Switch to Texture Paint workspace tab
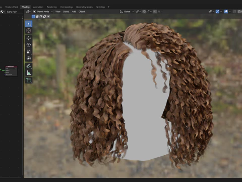 [x=12, y=7]
